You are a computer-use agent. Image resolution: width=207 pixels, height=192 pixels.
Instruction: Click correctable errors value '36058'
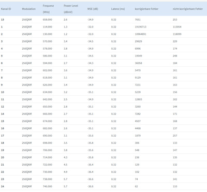coord(139,63)
